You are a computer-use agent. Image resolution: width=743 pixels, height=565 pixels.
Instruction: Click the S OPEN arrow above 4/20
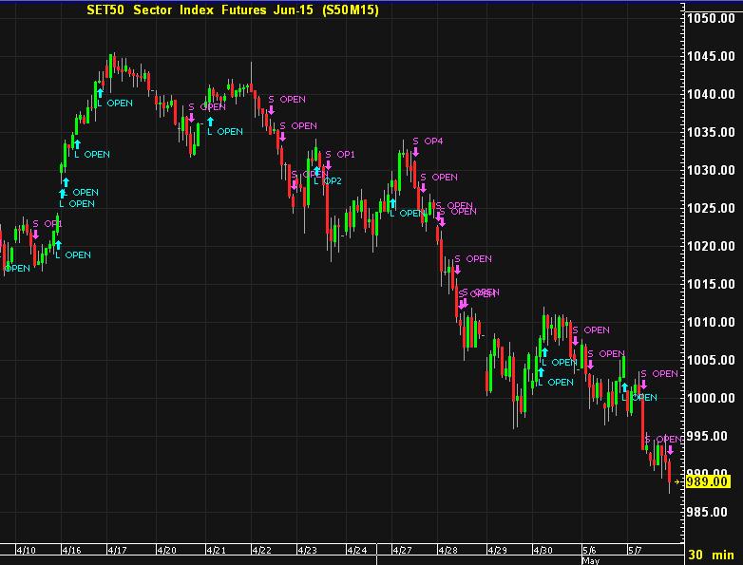pyautogui.click(x=191, y=117)
